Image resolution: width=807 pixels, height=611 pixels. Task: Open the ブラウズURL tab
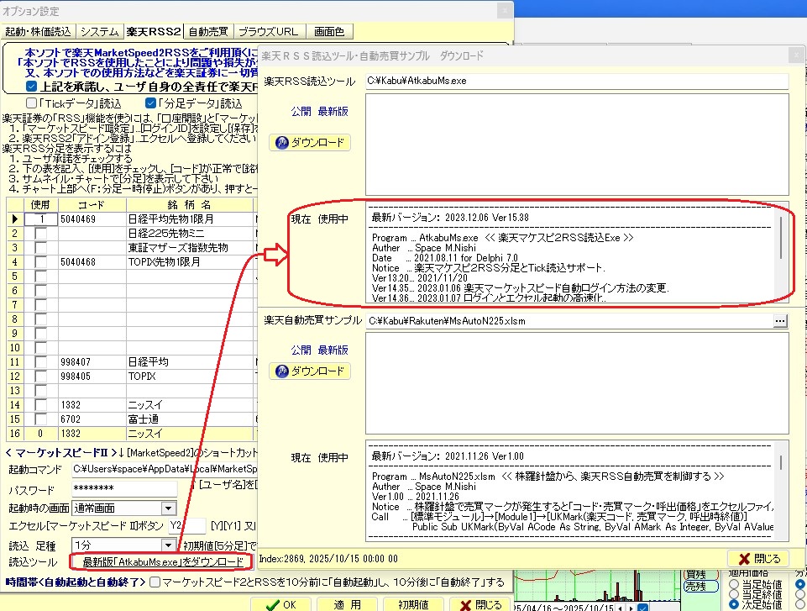pyautogui.click(x=267, y=31)
